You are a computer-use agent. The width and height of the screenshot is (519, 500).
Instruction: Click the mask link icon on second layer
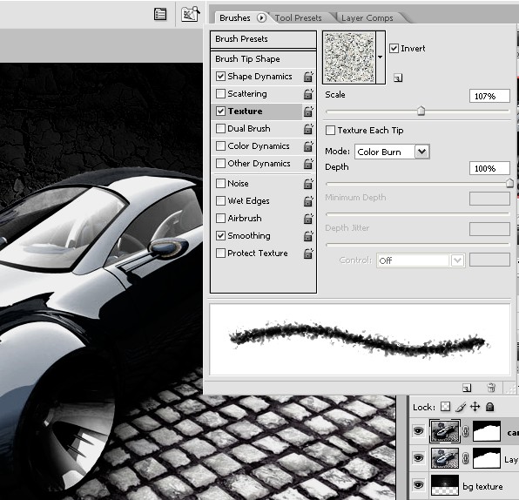pyautogui.click(x=465, y=458)
